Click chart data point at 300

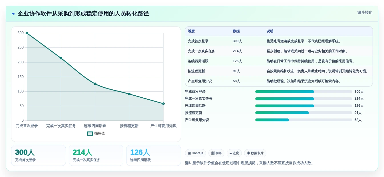[x=27, y=33]
